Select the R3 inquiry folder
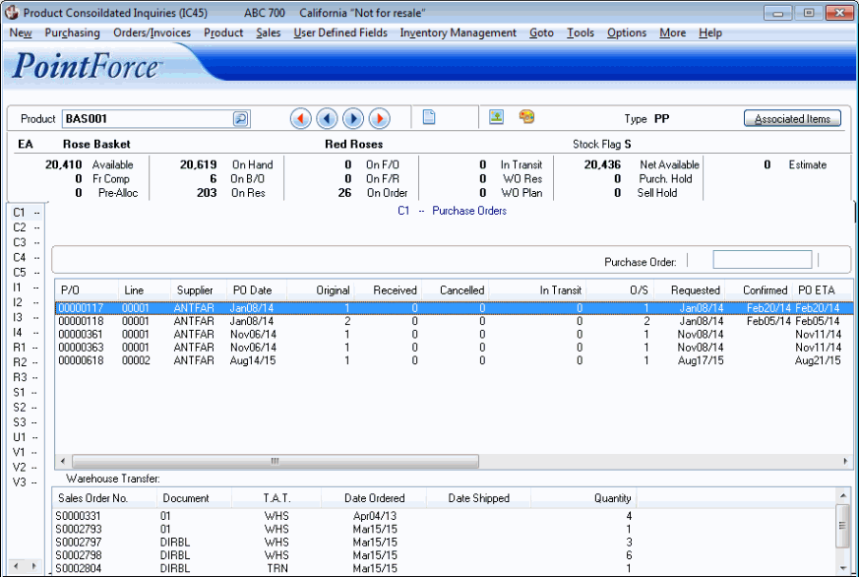The width and height of the screenshot is (859, 577). tap(26, 377)
